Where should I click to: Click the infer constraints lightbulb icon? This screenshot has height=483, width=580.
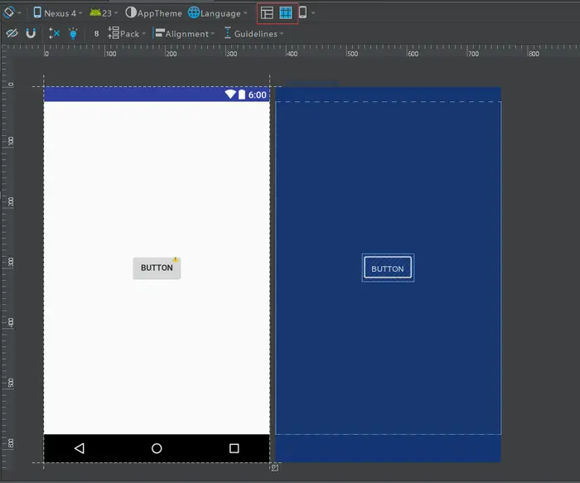(x=73, y=34)
